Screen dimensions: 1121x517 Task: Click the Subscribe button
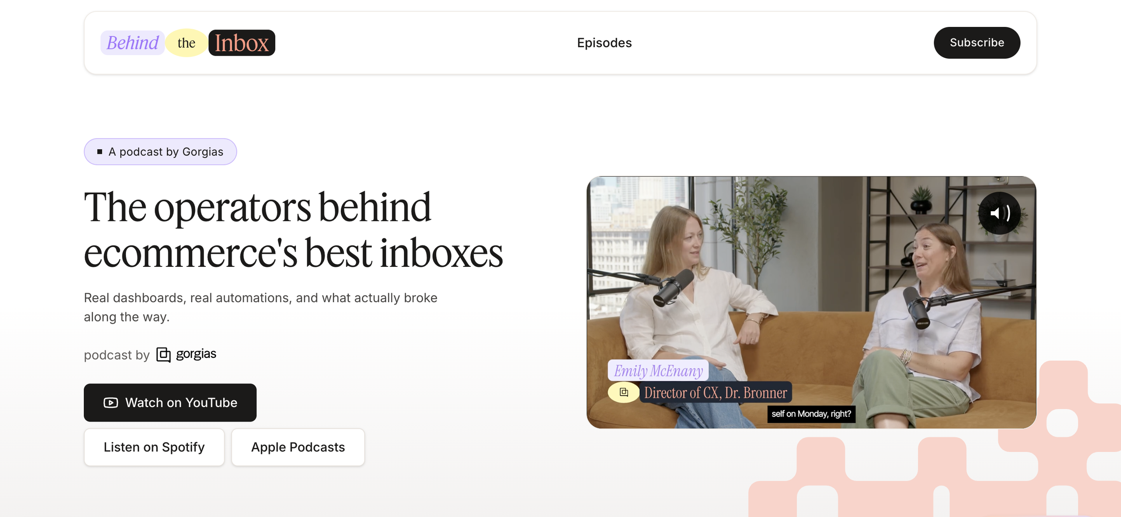click(x=977, y=43)
